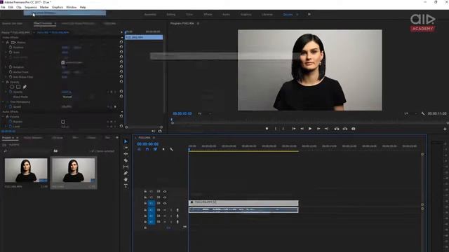Click the Lift button

tap(337, 129)
